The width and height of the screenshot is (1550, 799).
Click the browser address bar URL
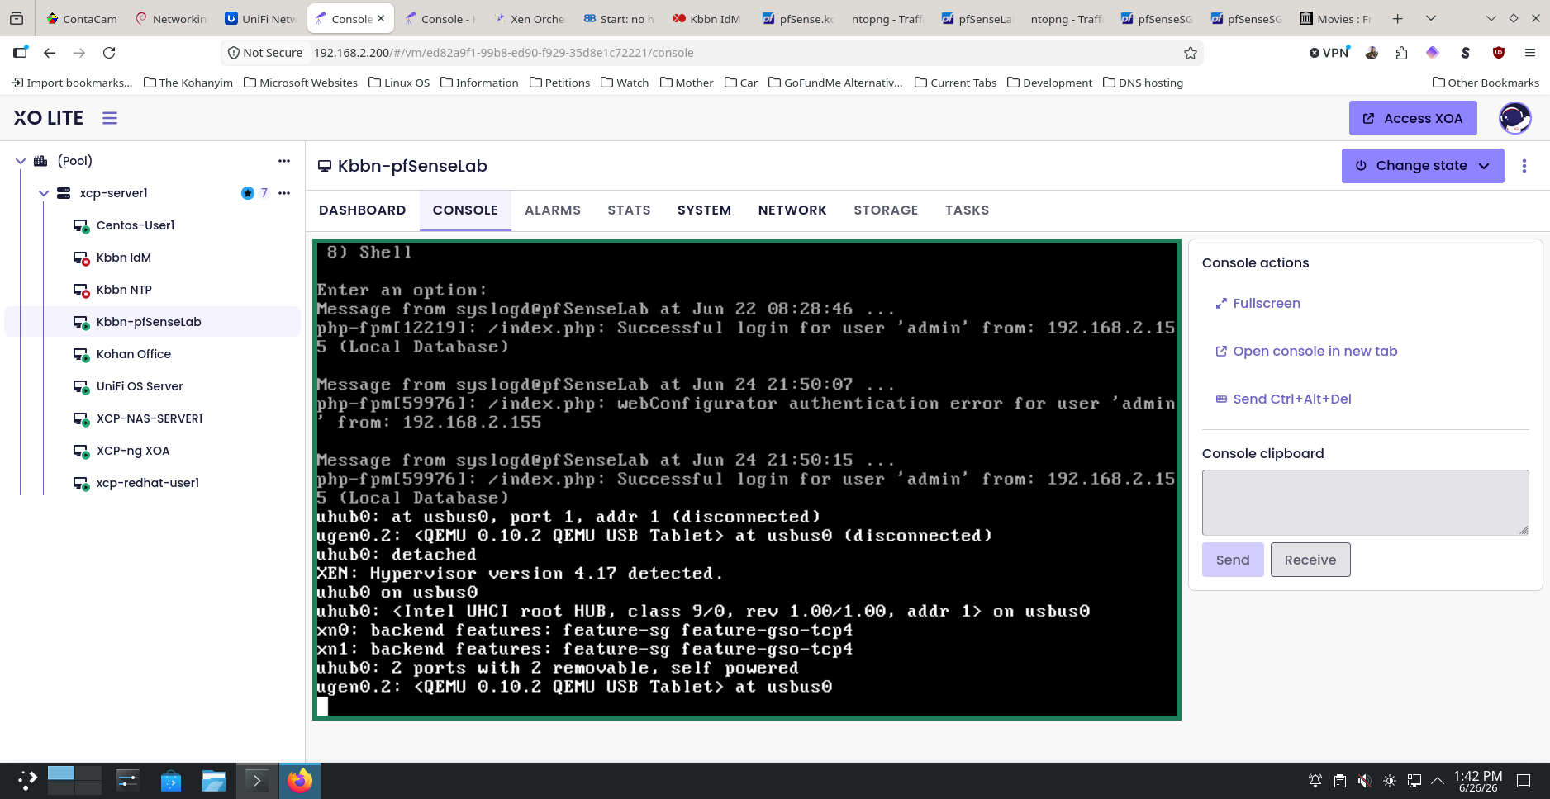504,53
